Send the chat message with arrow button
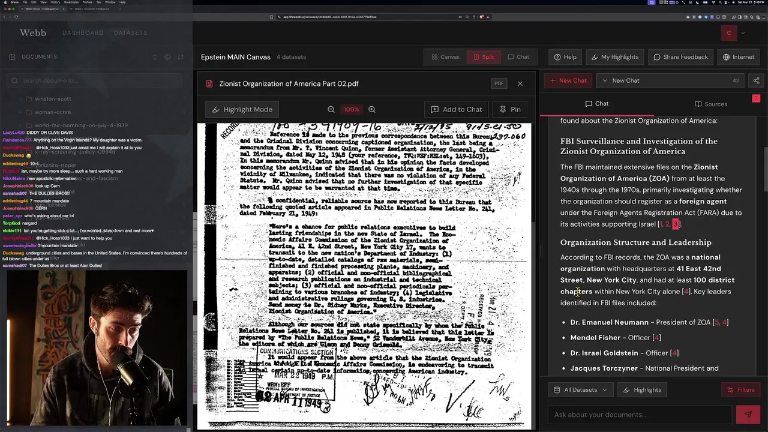The height and width of the screenshot is (432, 768). (x=748, y=415)
